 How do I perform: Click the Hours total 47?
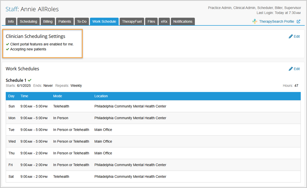296,86
